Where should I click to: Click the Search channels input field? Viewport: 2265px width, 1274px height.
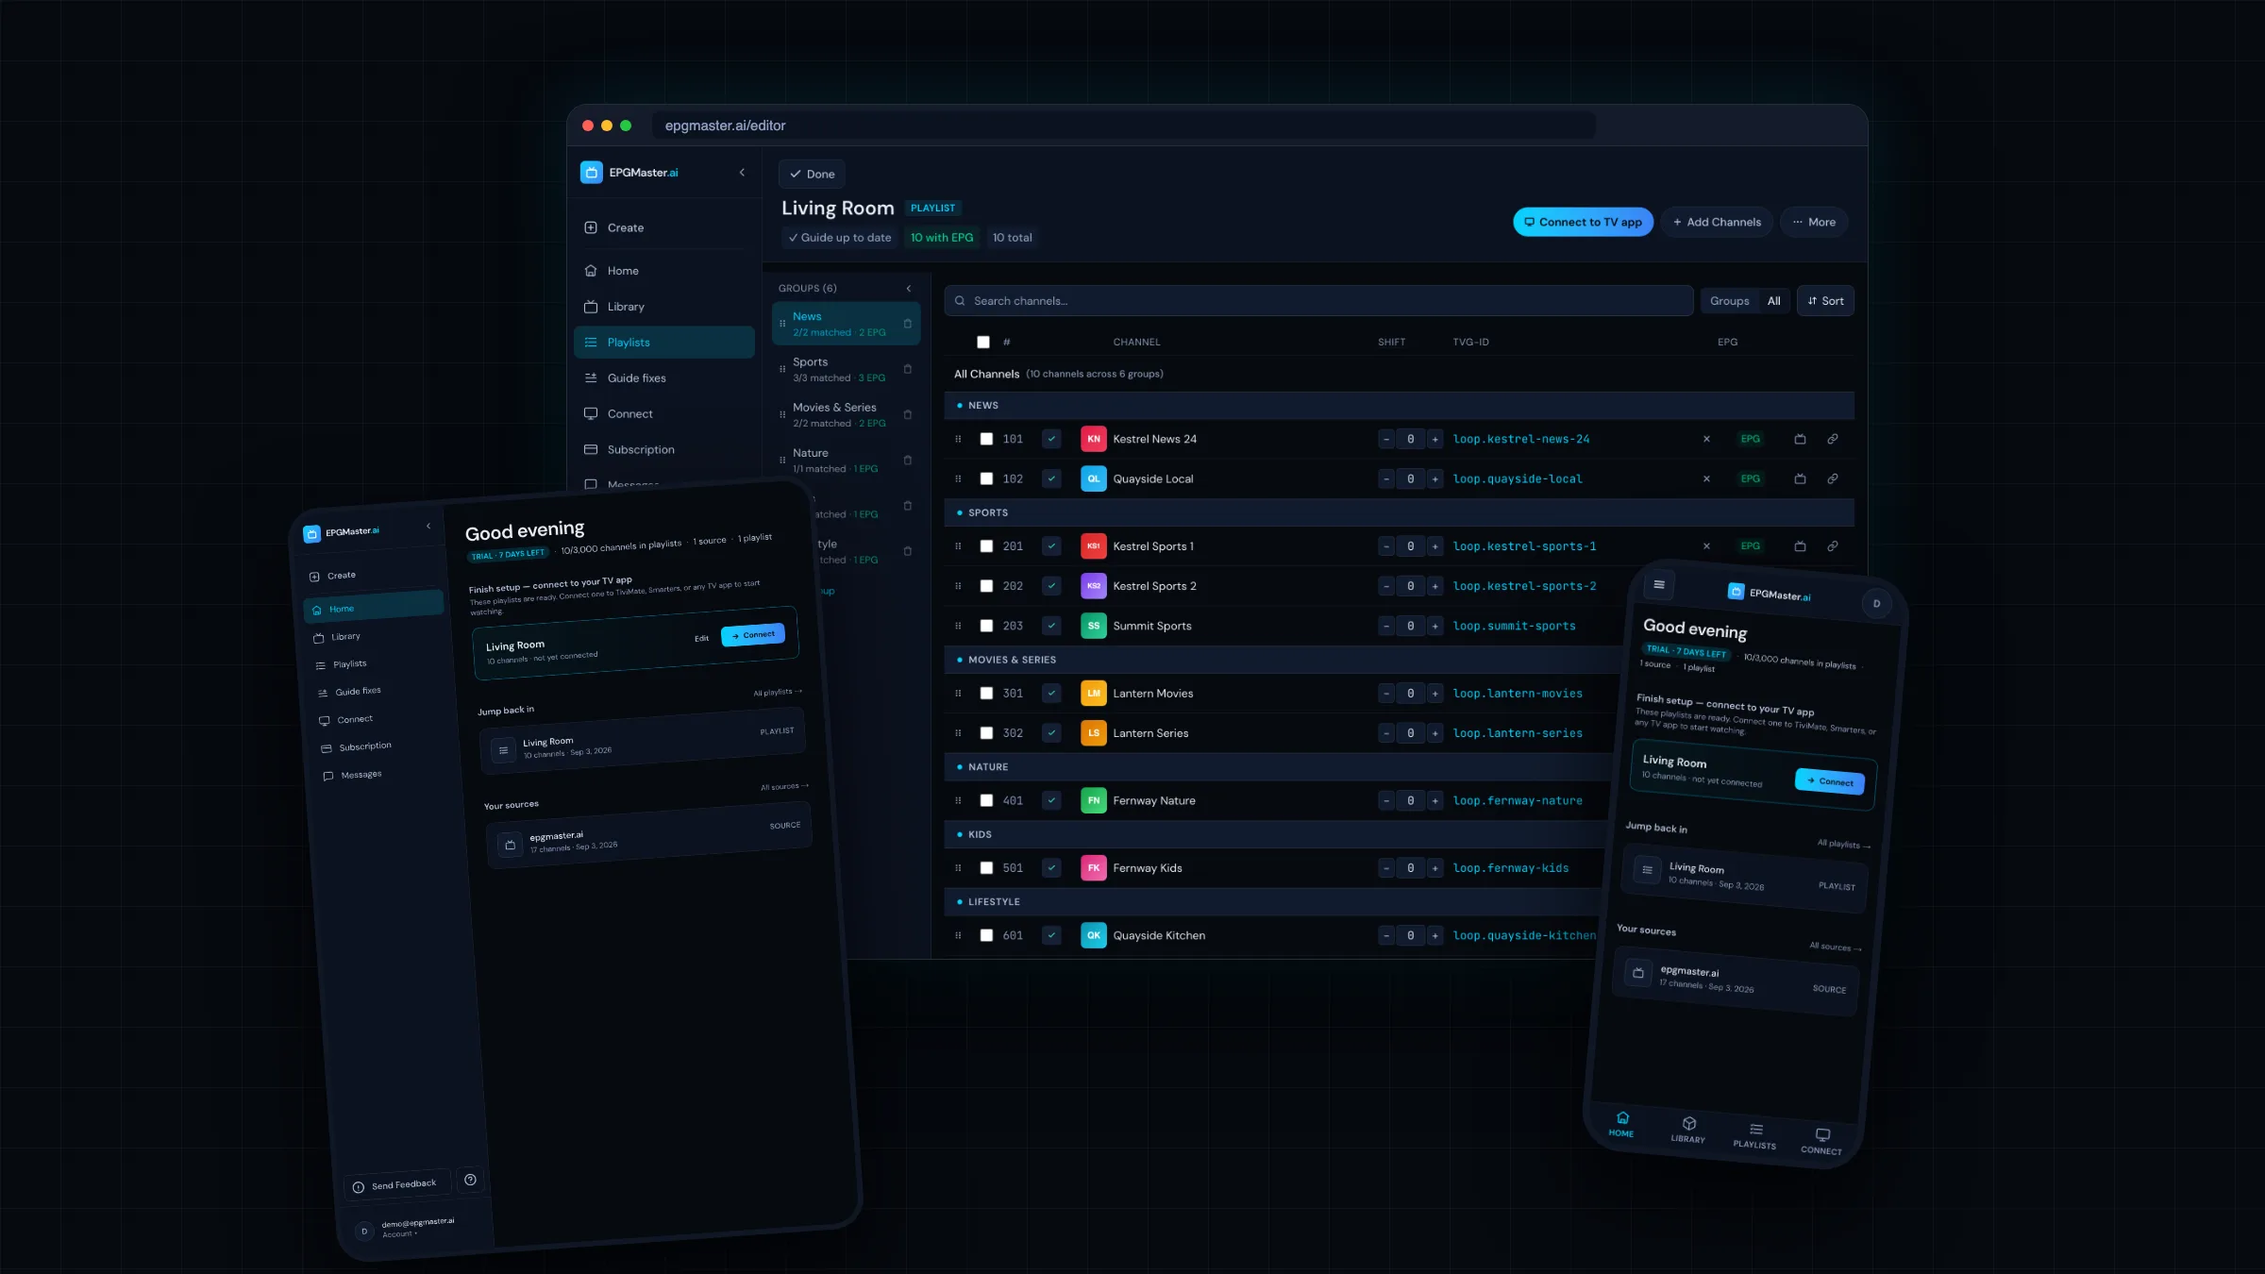point(1318,301)
